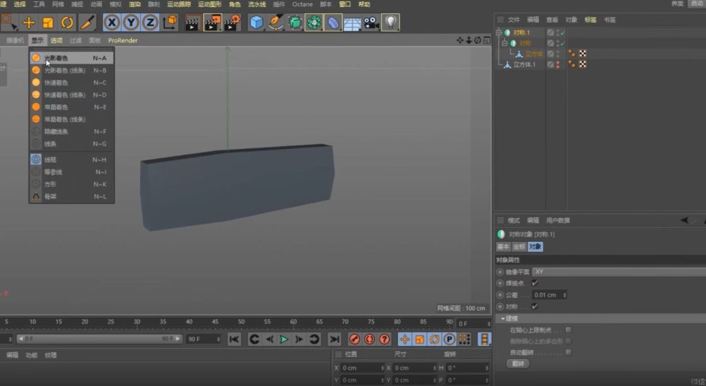
Task: Click the viewport pan navigation icon
Action: coord(460,41)
